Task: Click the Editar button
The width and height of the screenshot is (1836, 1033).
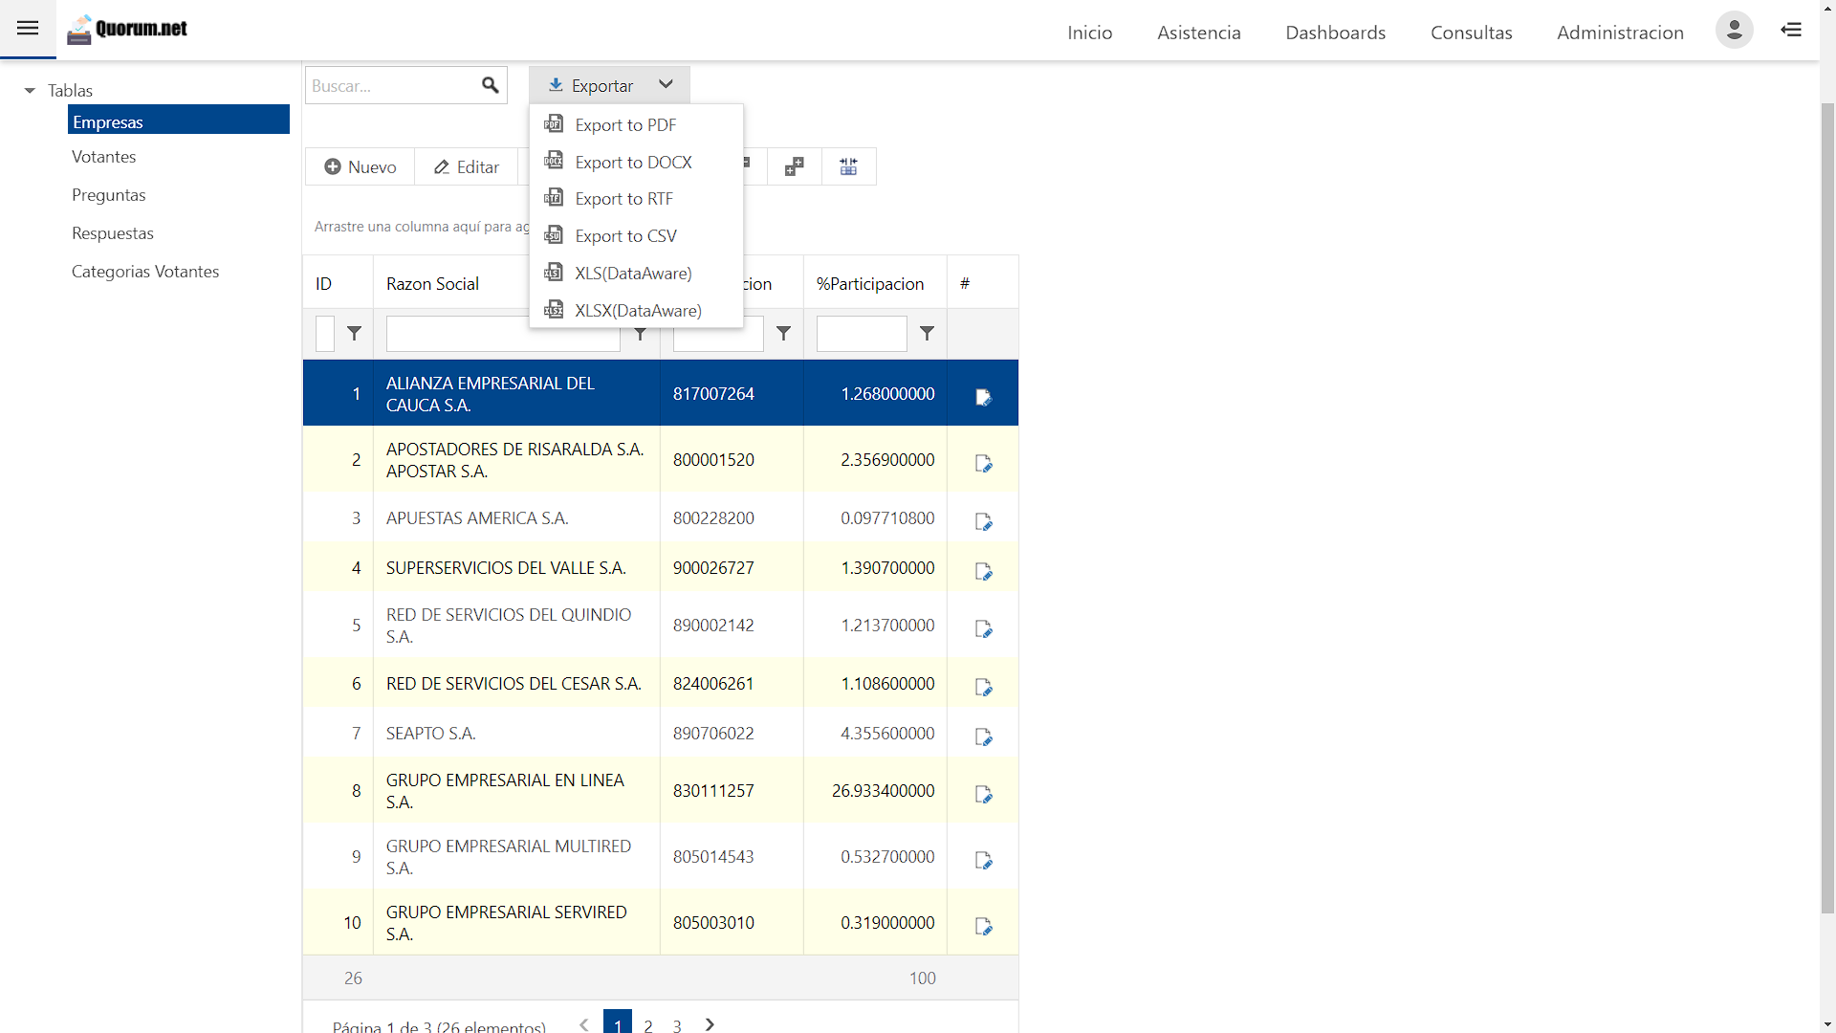Action: click(467, 167)
